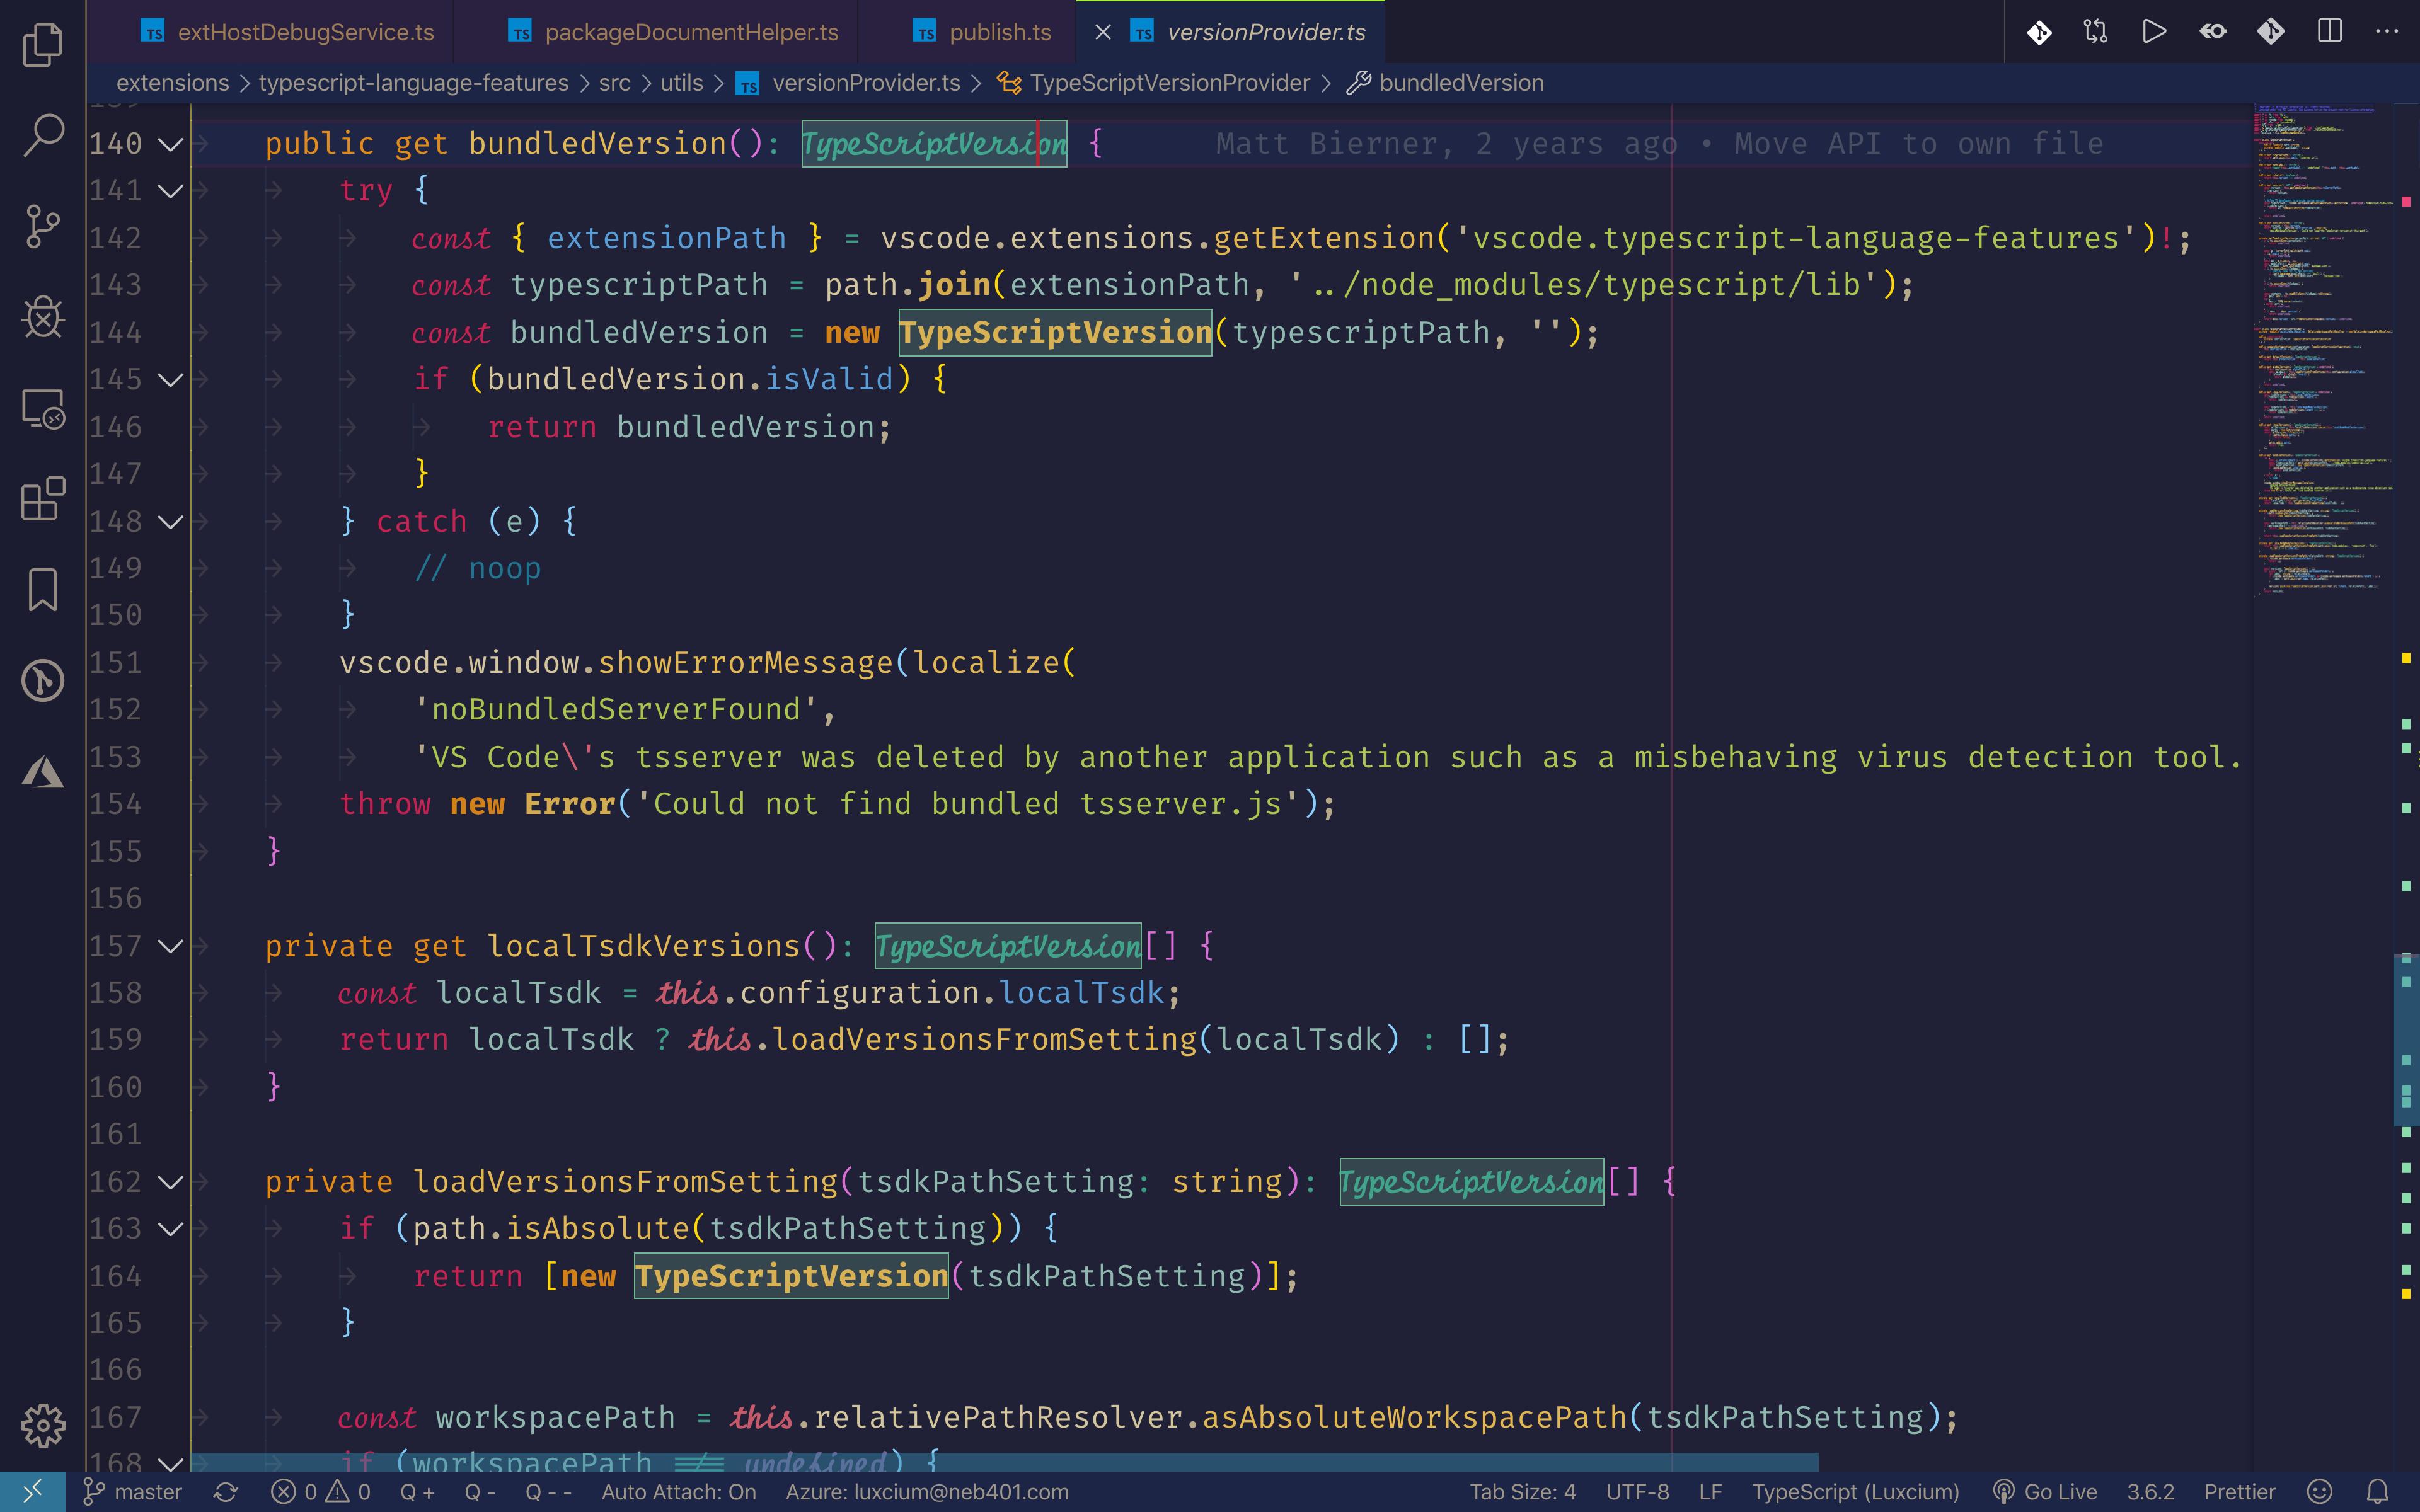Toggle Auto Attach: On in status bar
This screenshot has height=1512, width=2420.
click(678, 1492)
